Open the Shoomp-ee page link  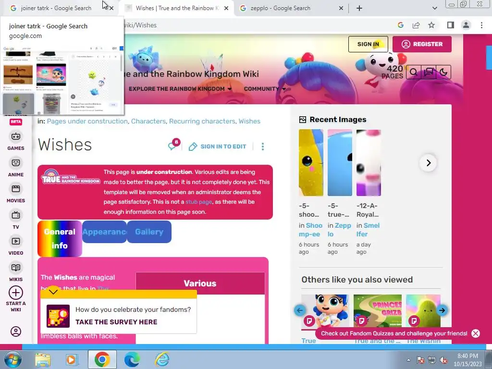click(x=311, y=230)
